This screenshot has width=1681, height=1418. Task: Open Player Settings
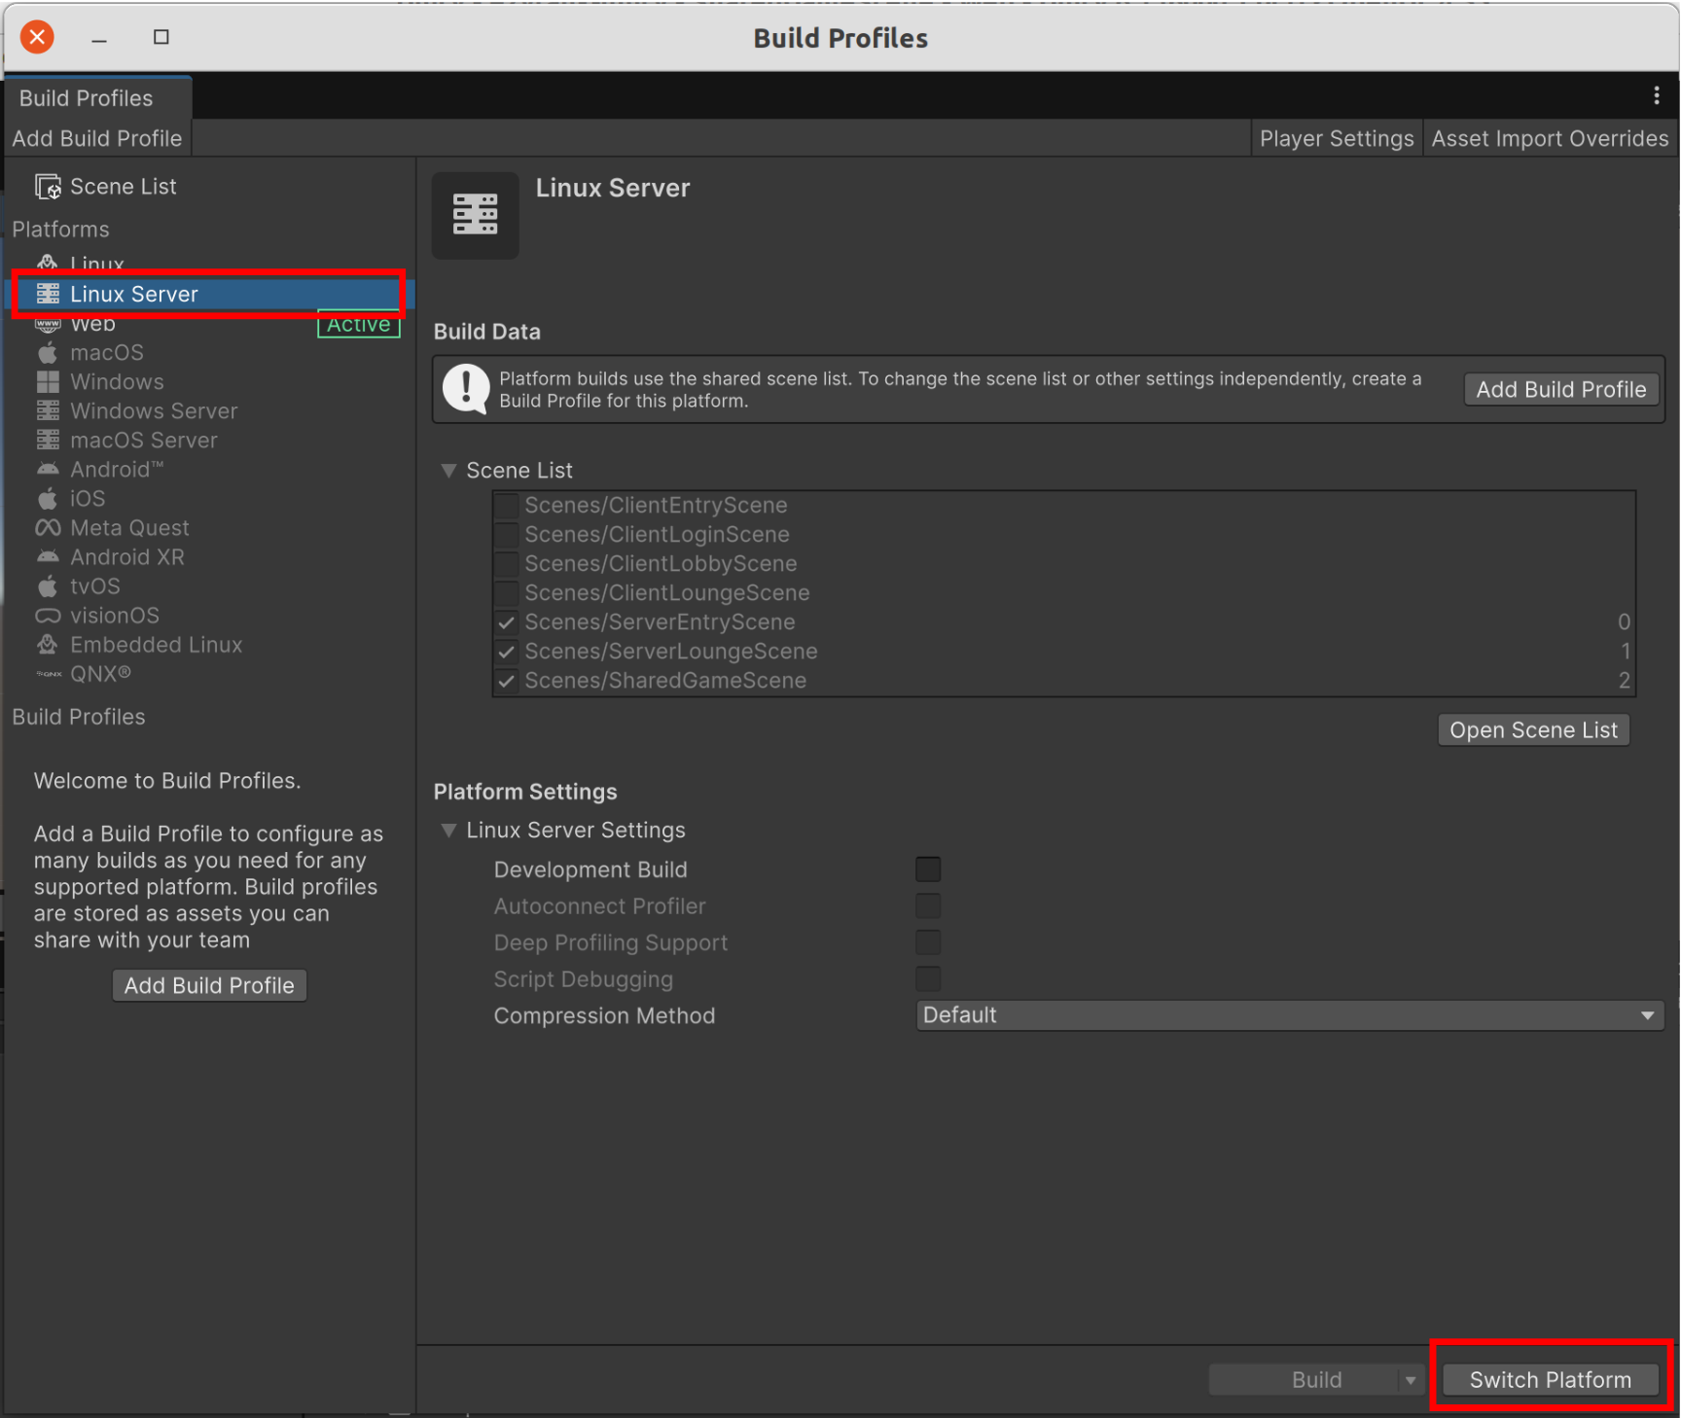pos(1337,137)
